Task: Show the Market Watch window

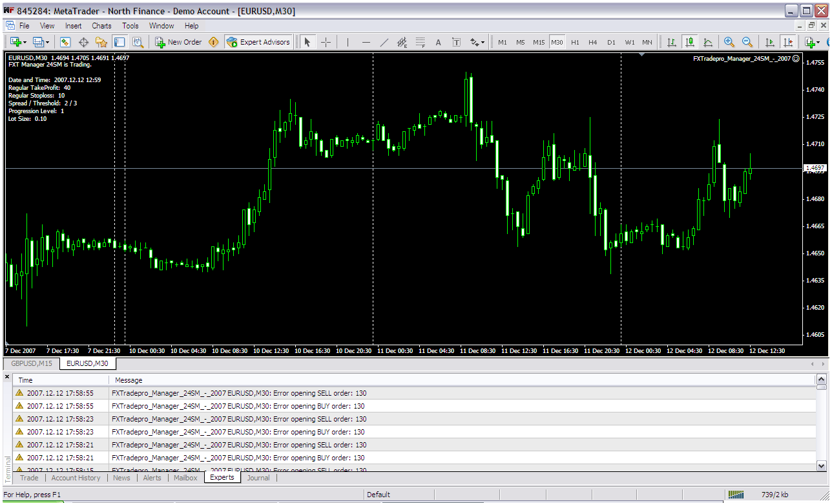Action: coord(65,42)
